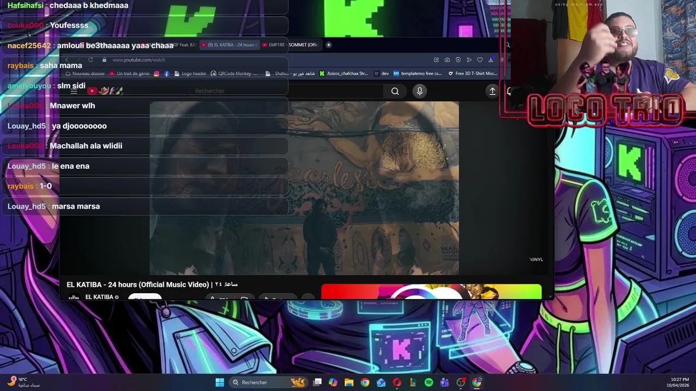Click chat message 'chedaaa b khedmaaa'
Viewport: 696px width, 391px height.
[x=89, y=5]
